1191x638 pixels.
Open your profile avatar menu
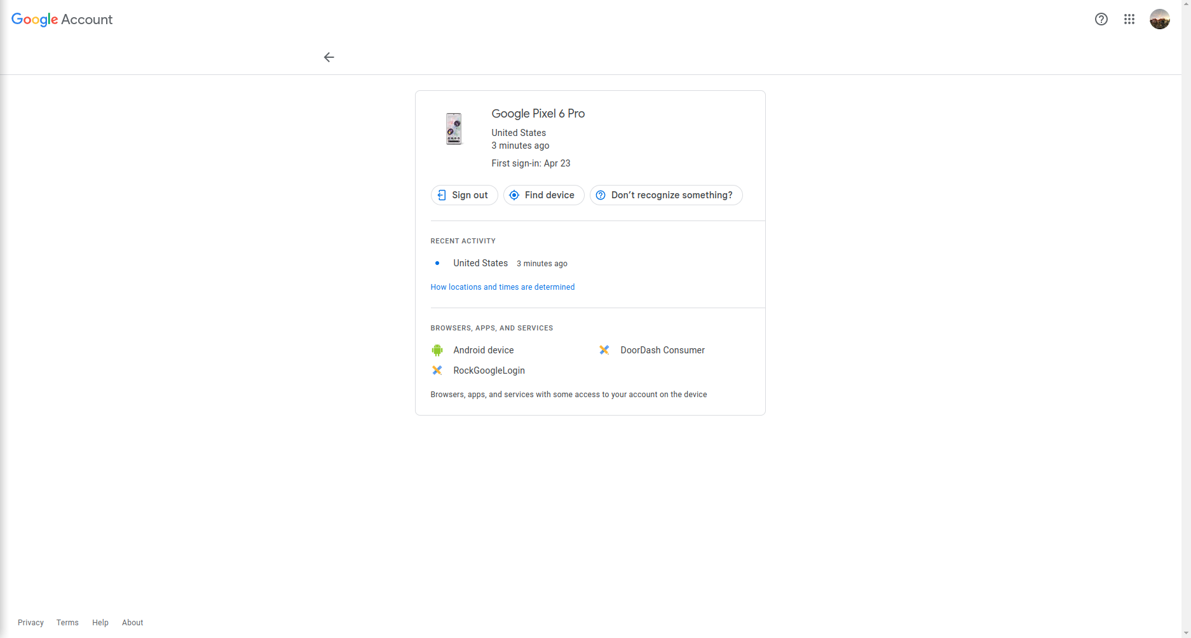(x=1160, y=19)
